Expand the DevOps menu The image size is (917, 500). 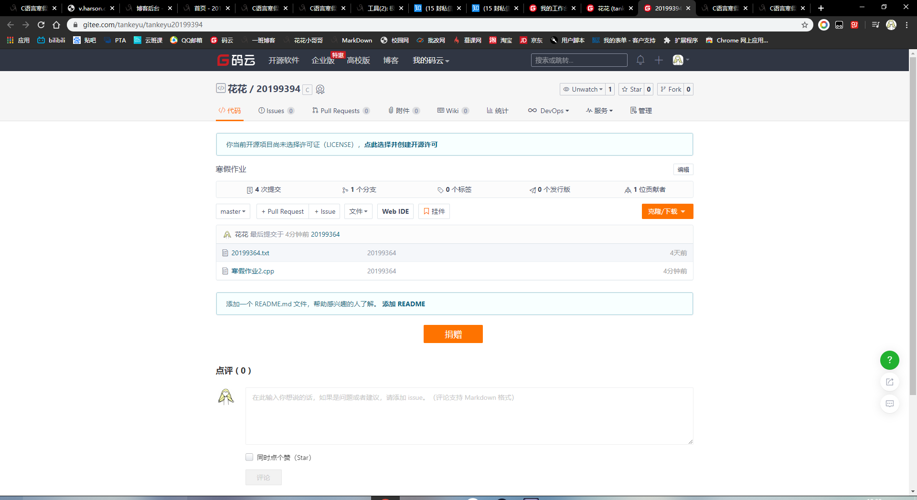(x=548, y=111)
